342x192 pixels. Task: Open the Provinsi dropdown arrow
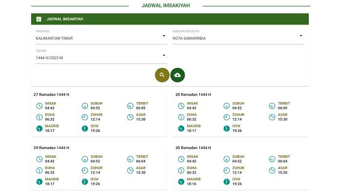(x=164, y=36)
